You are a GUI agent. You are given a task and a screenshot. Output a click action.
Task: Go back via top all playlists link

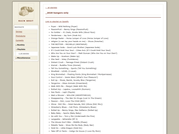51,8
